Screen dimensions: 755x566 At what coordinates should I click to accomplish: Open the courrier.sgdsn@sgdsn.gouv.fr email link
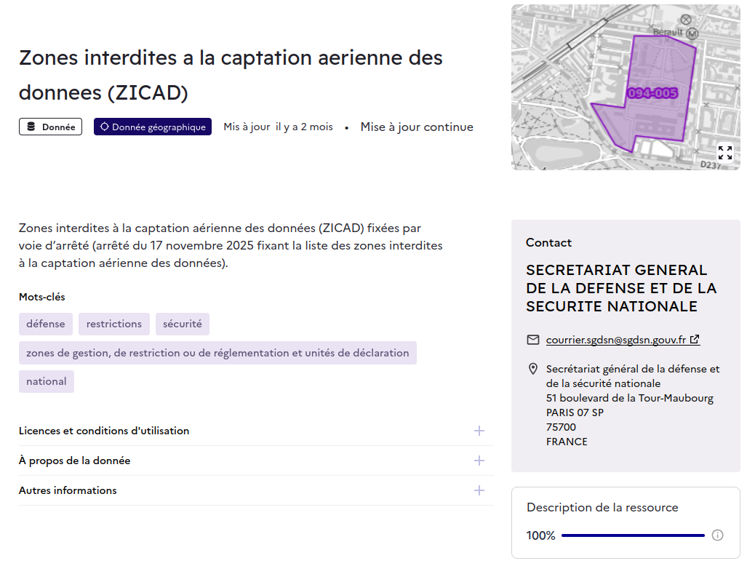point(616,339)
